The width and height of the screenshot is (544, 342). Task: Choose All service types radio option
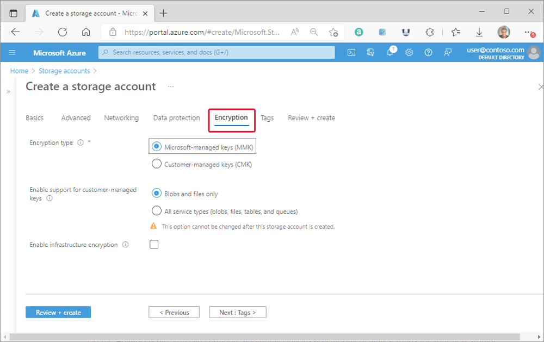157,211
